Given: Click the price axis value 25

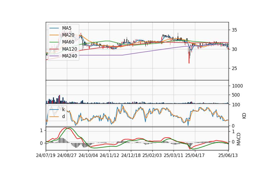Looking at the screenshot, I should pos(234,68).
